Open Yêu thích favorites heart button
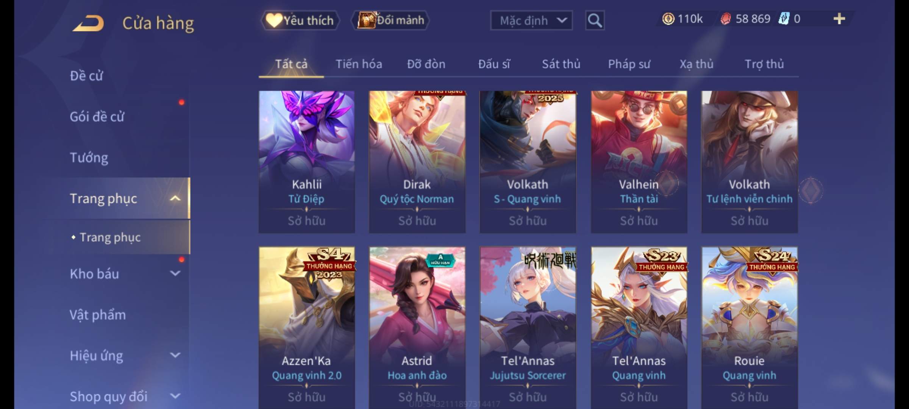 click(300, 20)
